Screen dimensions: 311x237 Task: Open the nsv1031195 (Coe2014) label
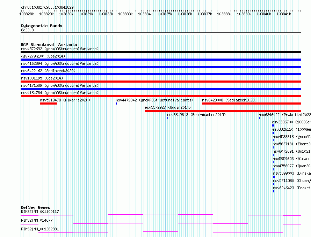(42, 78)
